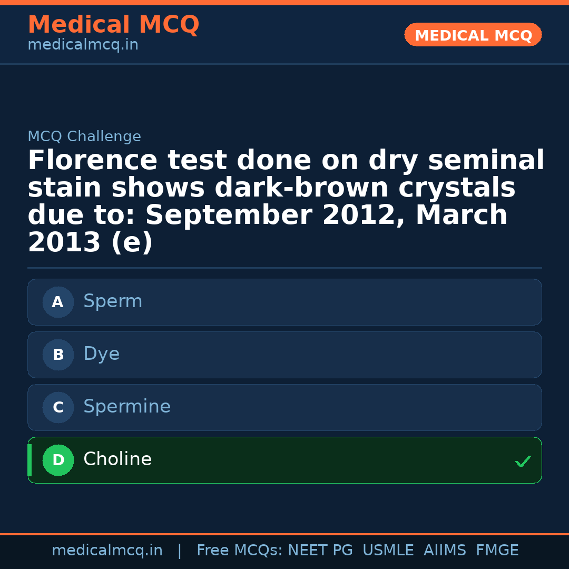Viewport: 569px width, 569px height.
Task: Click the MCQ Challenge label
Action: pyautogui.click(x=84, y=137)
